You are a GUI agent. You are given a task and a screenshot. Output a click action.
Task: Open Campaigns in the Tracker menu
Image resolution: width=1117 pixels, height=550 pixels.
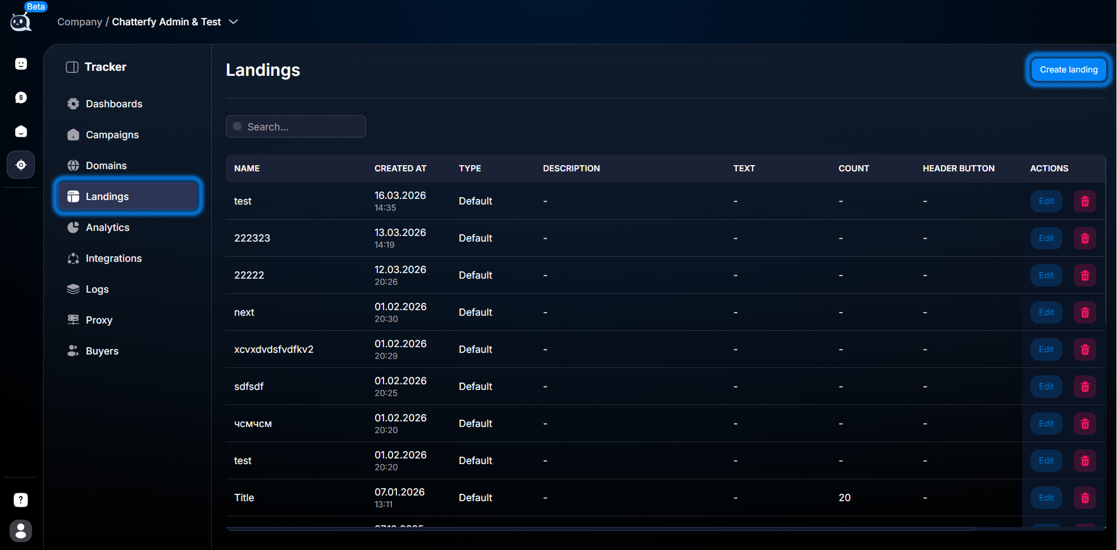tap(127, 135)
